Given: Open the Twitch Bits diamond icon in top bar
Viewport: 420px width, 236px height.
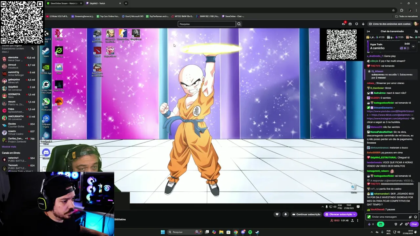Looking at the screenshot, I should click(x=363, y=24).
